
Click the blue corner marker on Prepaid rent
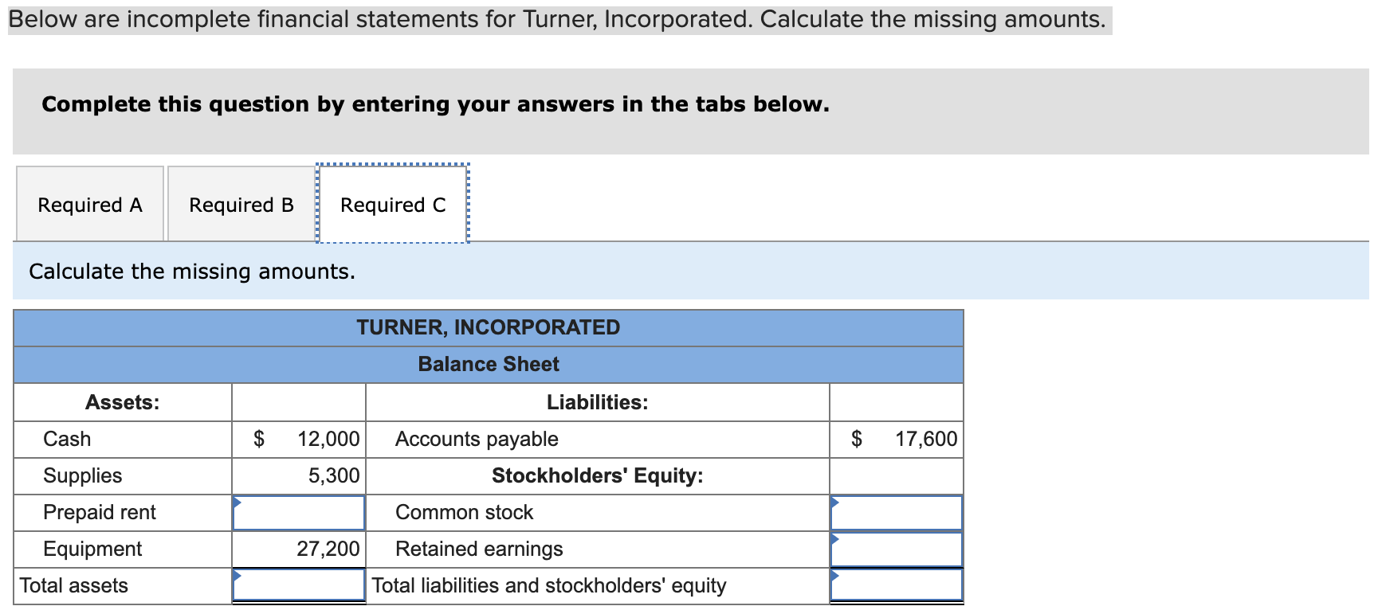click(237, 500)
